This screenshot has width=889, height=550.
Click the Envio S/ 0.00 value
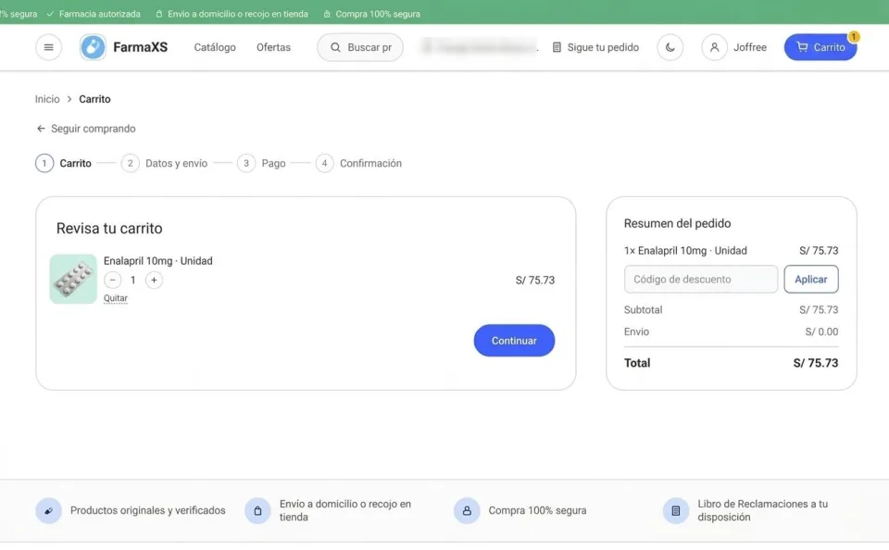coord(821,331)
